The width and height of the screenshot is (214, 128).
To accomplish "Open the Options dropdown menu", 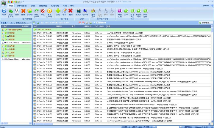I will pyautogui.click(x=206, y=6).
